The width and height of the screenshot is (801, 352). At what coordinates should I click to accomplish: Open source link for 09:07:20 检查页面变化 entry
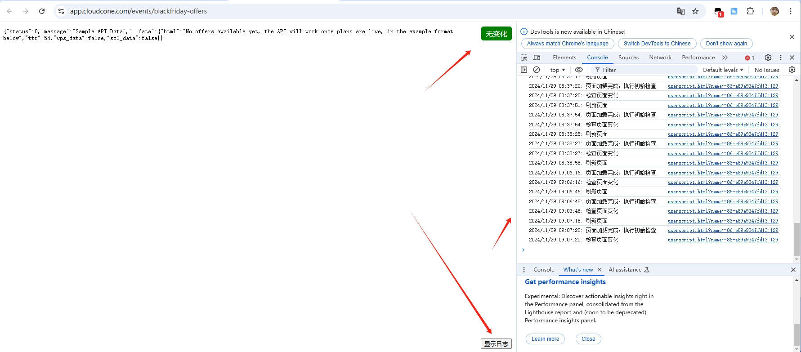(x=723, y=240)
